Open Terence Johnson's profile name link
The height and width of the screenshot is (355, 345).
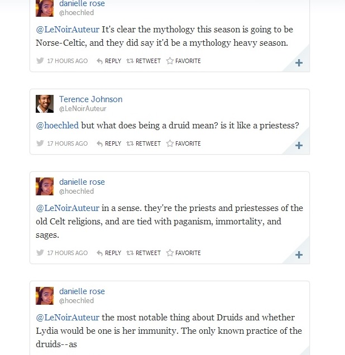click(x=90, y=99)
